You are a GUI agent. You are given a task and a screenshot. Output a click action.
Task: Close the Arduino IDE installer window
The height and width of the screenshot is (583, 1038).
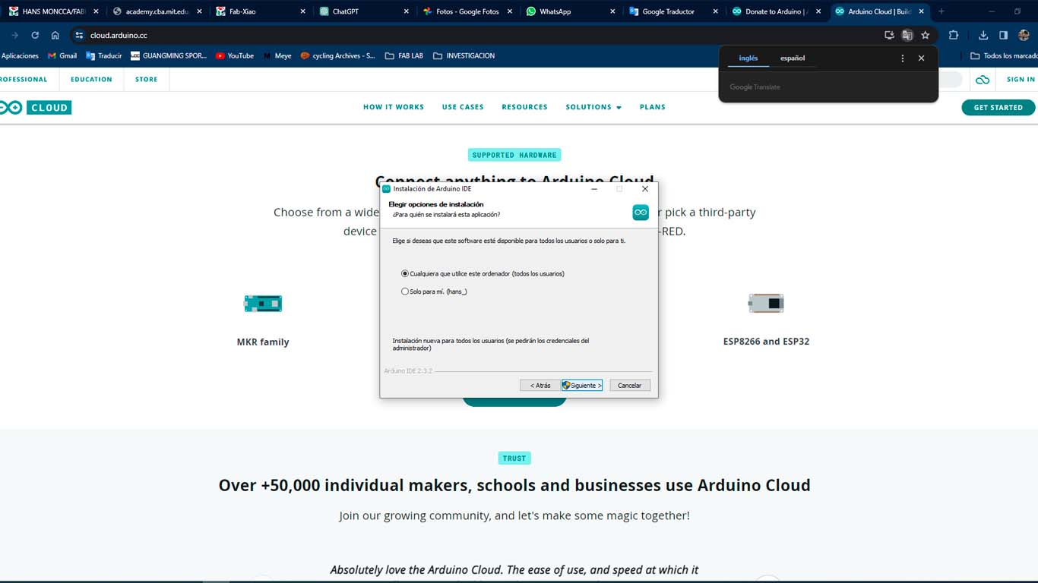(645, 189)
